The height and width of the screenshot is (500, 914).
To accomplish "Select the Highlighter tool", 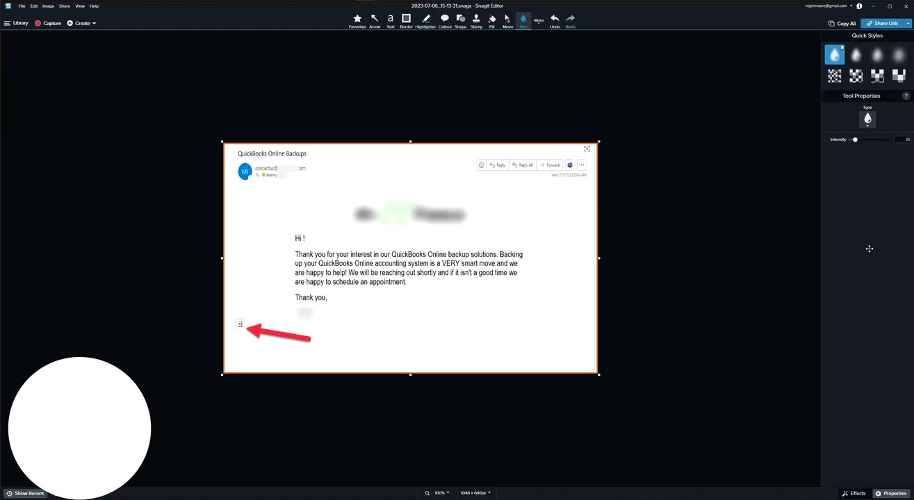I will point(425,22).
